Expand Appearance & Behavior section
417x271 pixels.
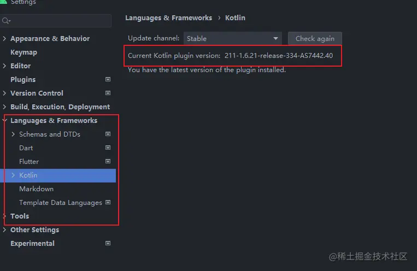(4, 38)
